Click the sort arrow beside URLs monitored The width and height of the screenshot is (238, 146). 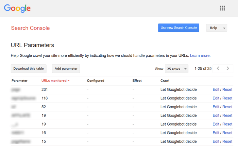coord(68,81)
